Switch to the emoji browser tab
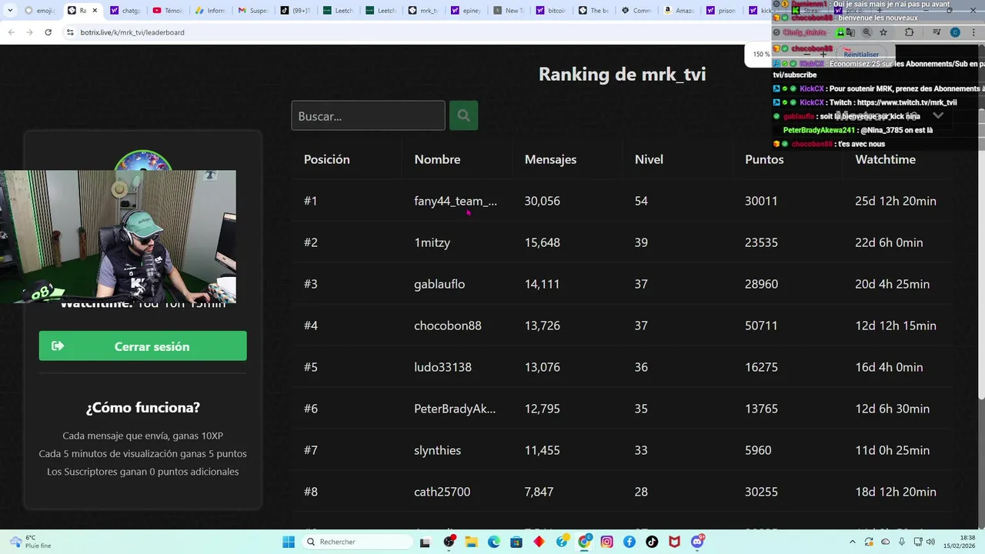Viewport: 985px width, 554px height. 40,11
